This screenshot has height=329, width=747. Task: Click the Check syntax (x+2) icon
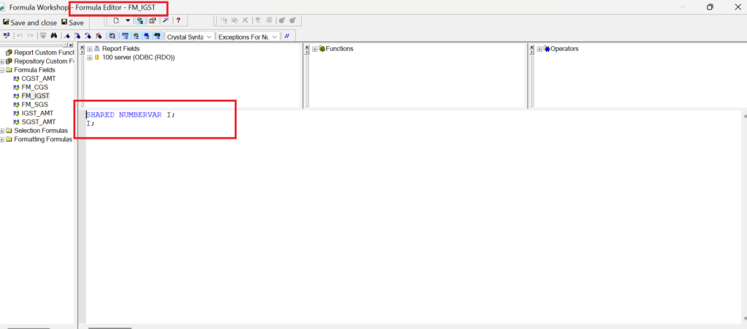point(7,36)
